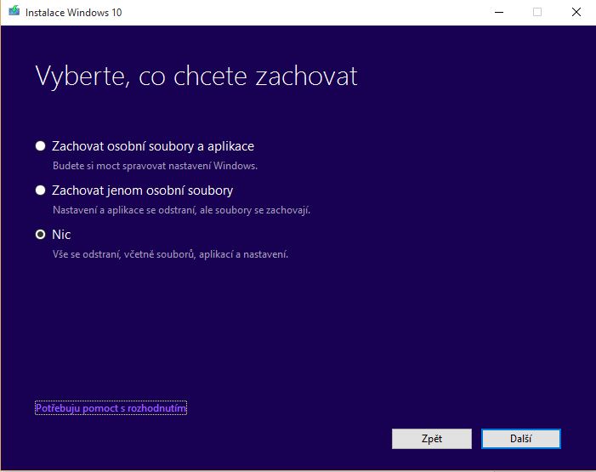Go back with the Zpět button
Viewport: 596px width, 472px height.
click(x=432, y=439)
